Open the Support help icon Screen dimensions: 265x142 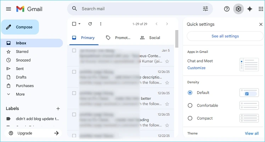coord(227,9)
